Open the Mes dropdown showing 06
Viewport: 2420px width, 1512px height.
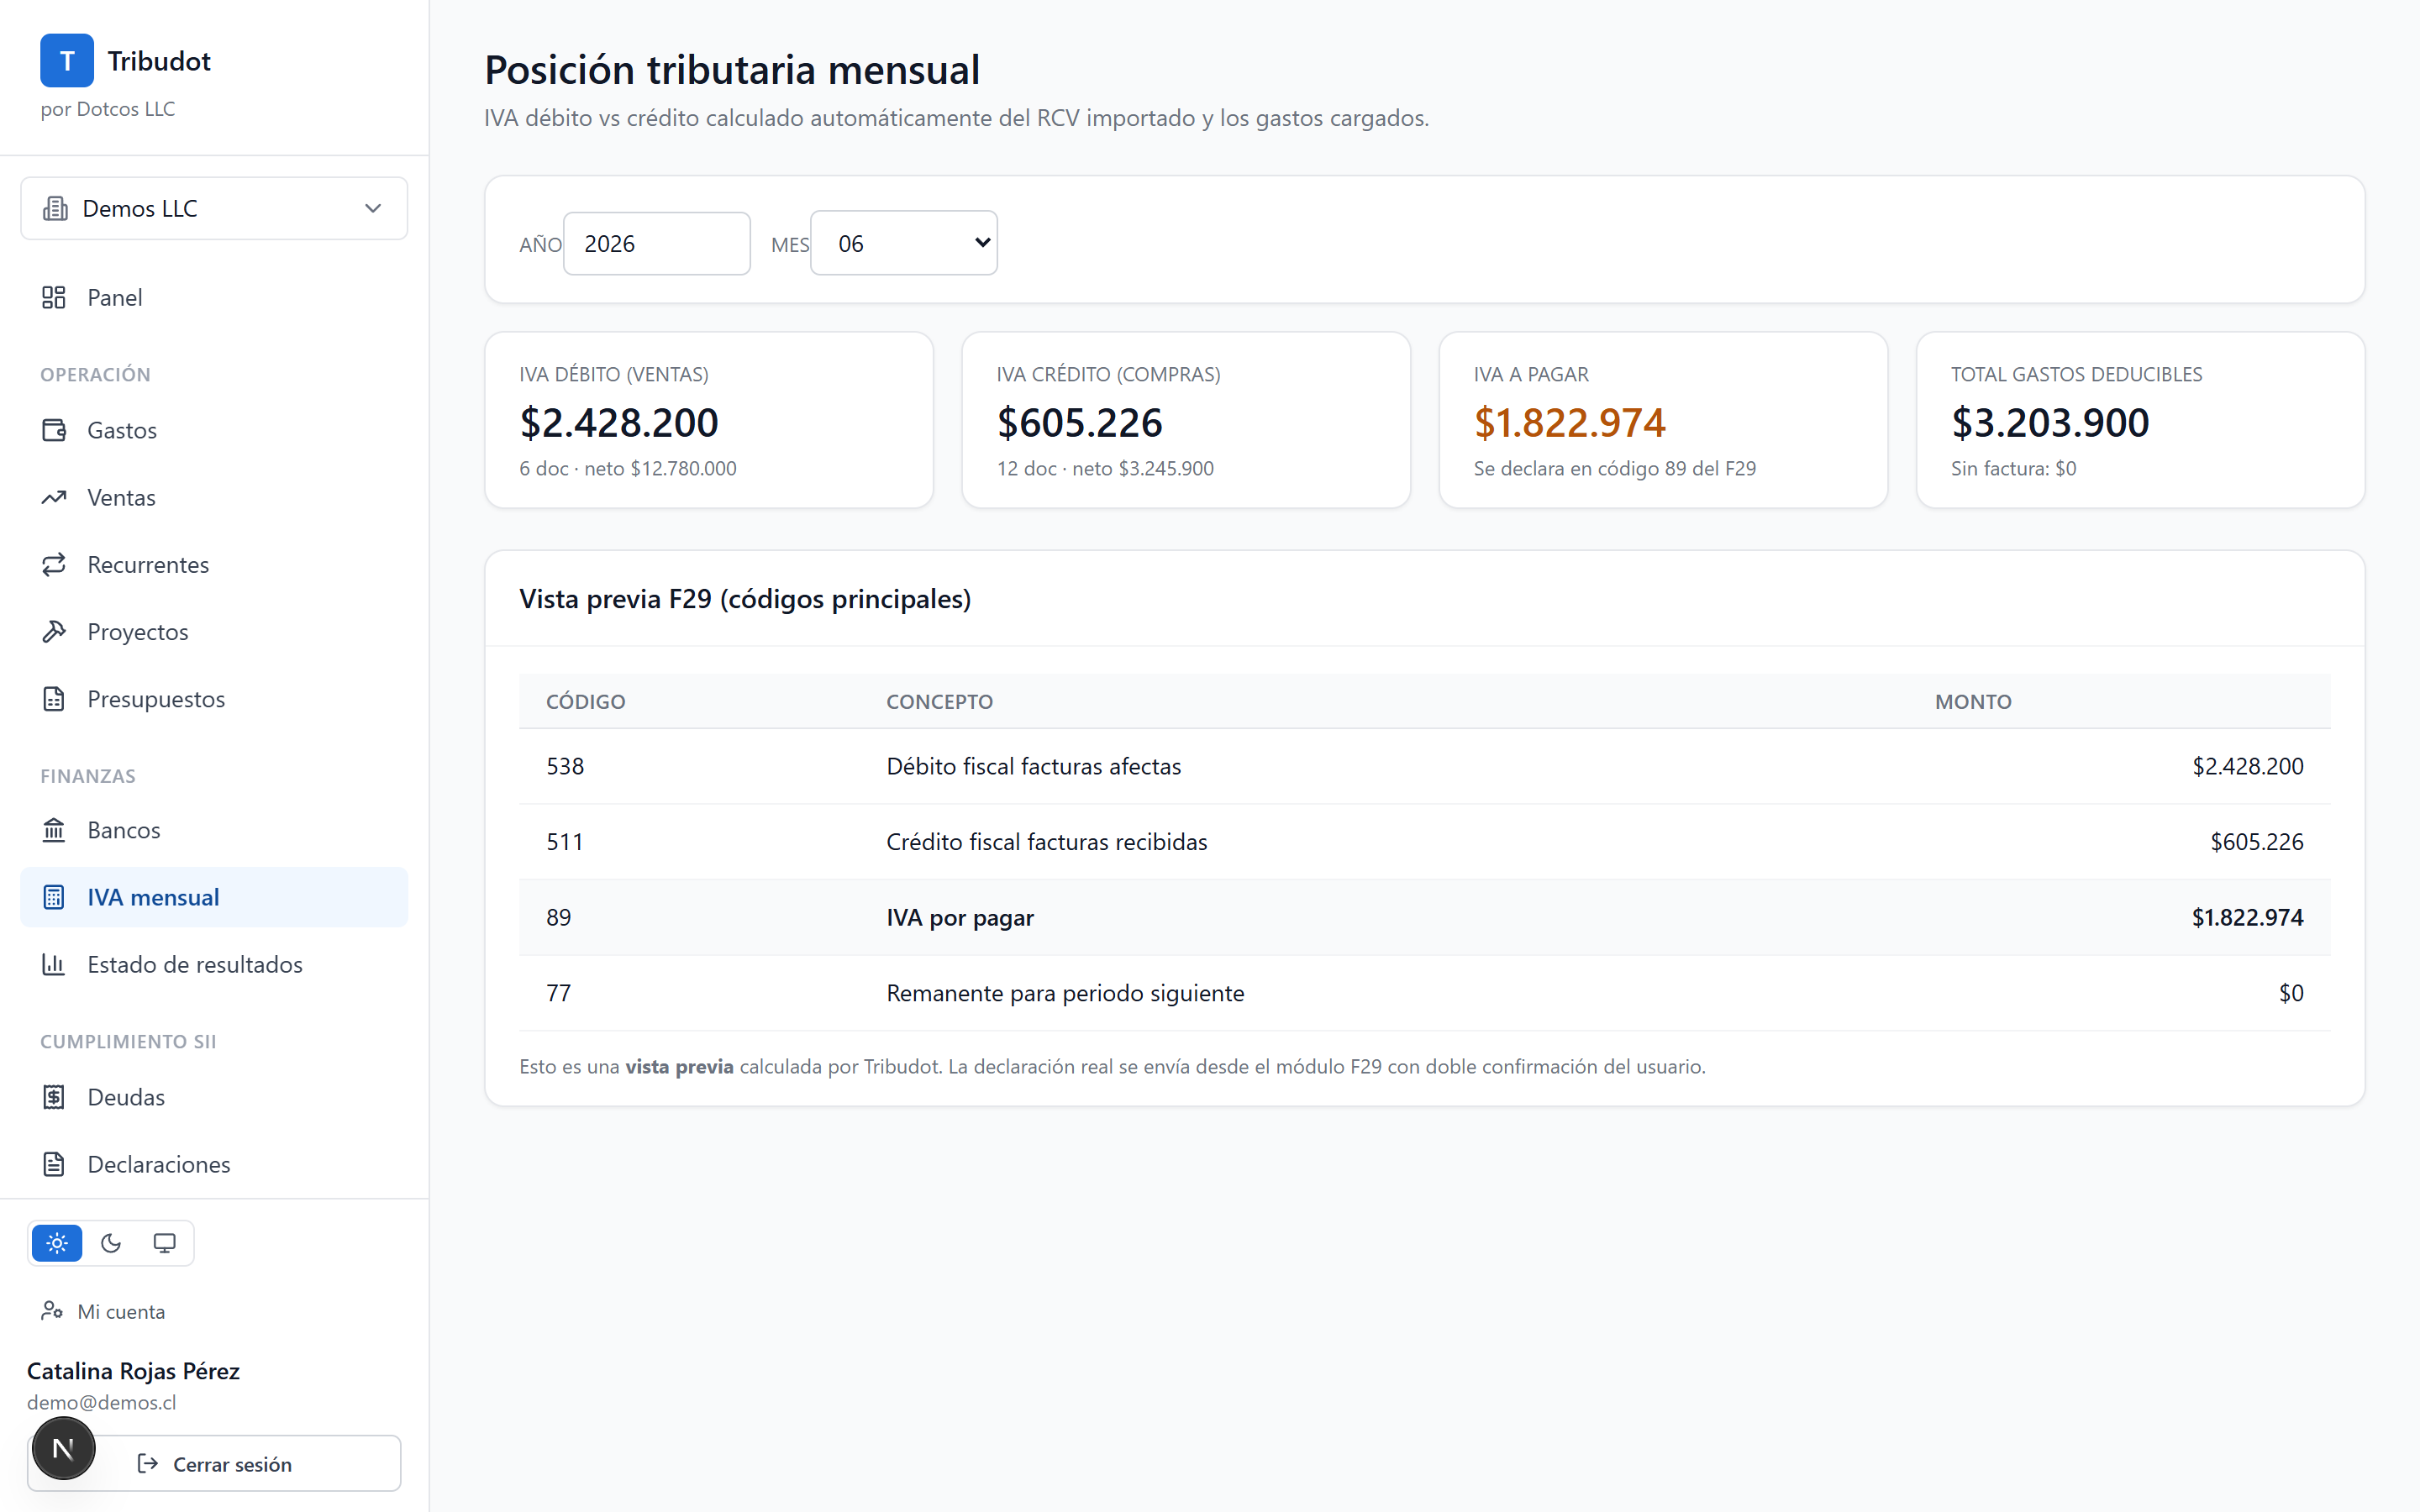point(903,243)
